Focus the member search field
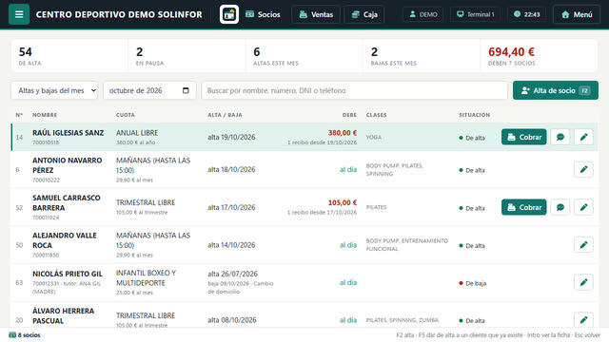The height and width of the screenshot is (342, 609). (x=354, y=90)
